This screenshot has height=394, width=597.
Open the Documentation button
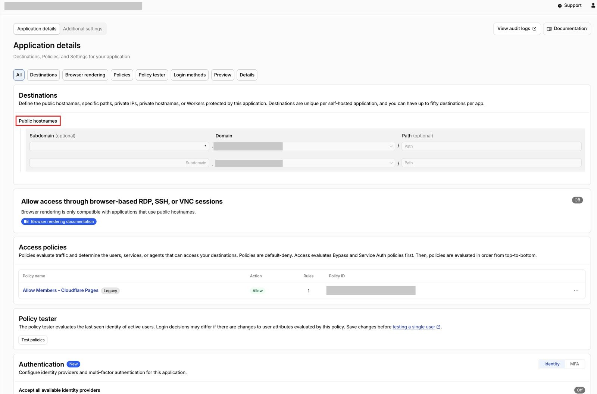coord(567,29)
